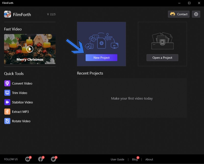Launch the Stabilize Video tool
The width and height of the screenshot is (204, 164).
tap(22, 102)
